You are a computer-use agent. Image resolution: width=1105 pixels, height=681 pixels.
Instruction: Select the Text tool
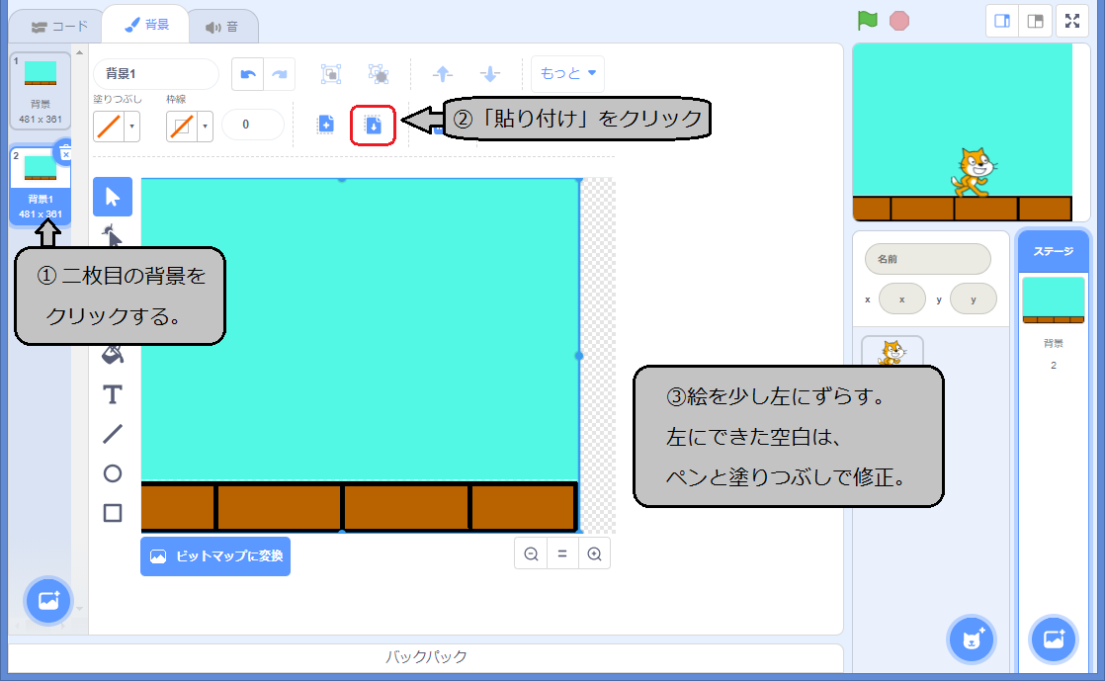pos(113,394)
